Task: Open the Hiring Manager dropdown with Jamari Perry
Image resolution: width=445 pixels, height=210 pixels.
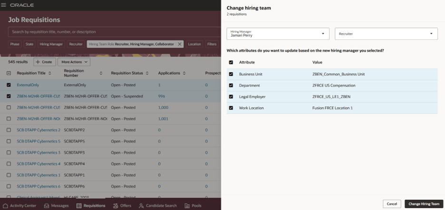Action: pyautogui.click(x=278, y=34)
